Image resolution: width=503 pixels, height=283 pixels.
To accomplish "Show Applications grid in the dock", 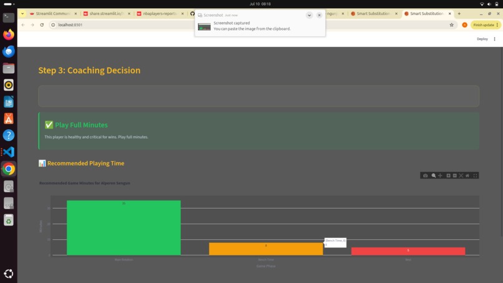I will (9, 274).
